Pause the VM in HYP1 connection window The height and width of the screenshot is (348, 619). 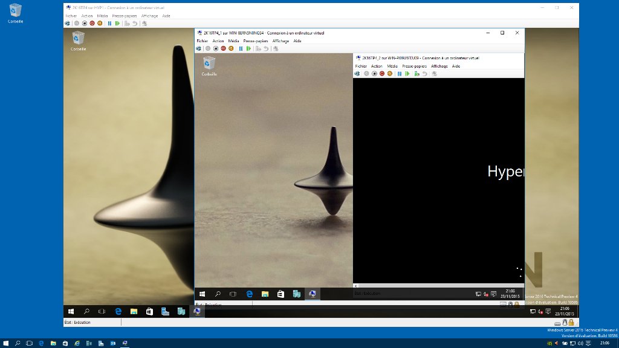(110, 24)
